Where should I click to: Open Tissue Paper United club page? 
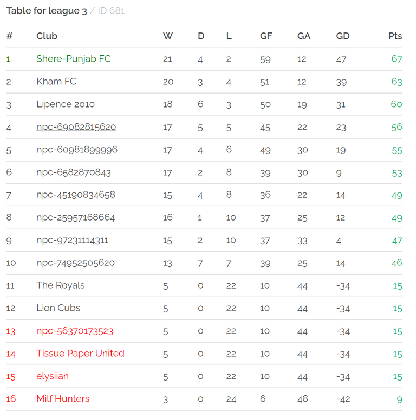click(x=80, y=354)
